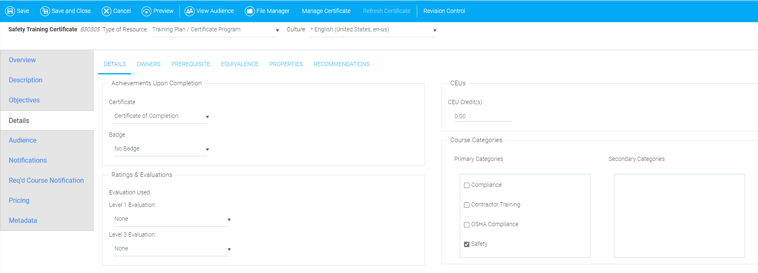758x273 pixels.
Task: Tick the Contractor Training checkbox
Action: pos(466,205)
